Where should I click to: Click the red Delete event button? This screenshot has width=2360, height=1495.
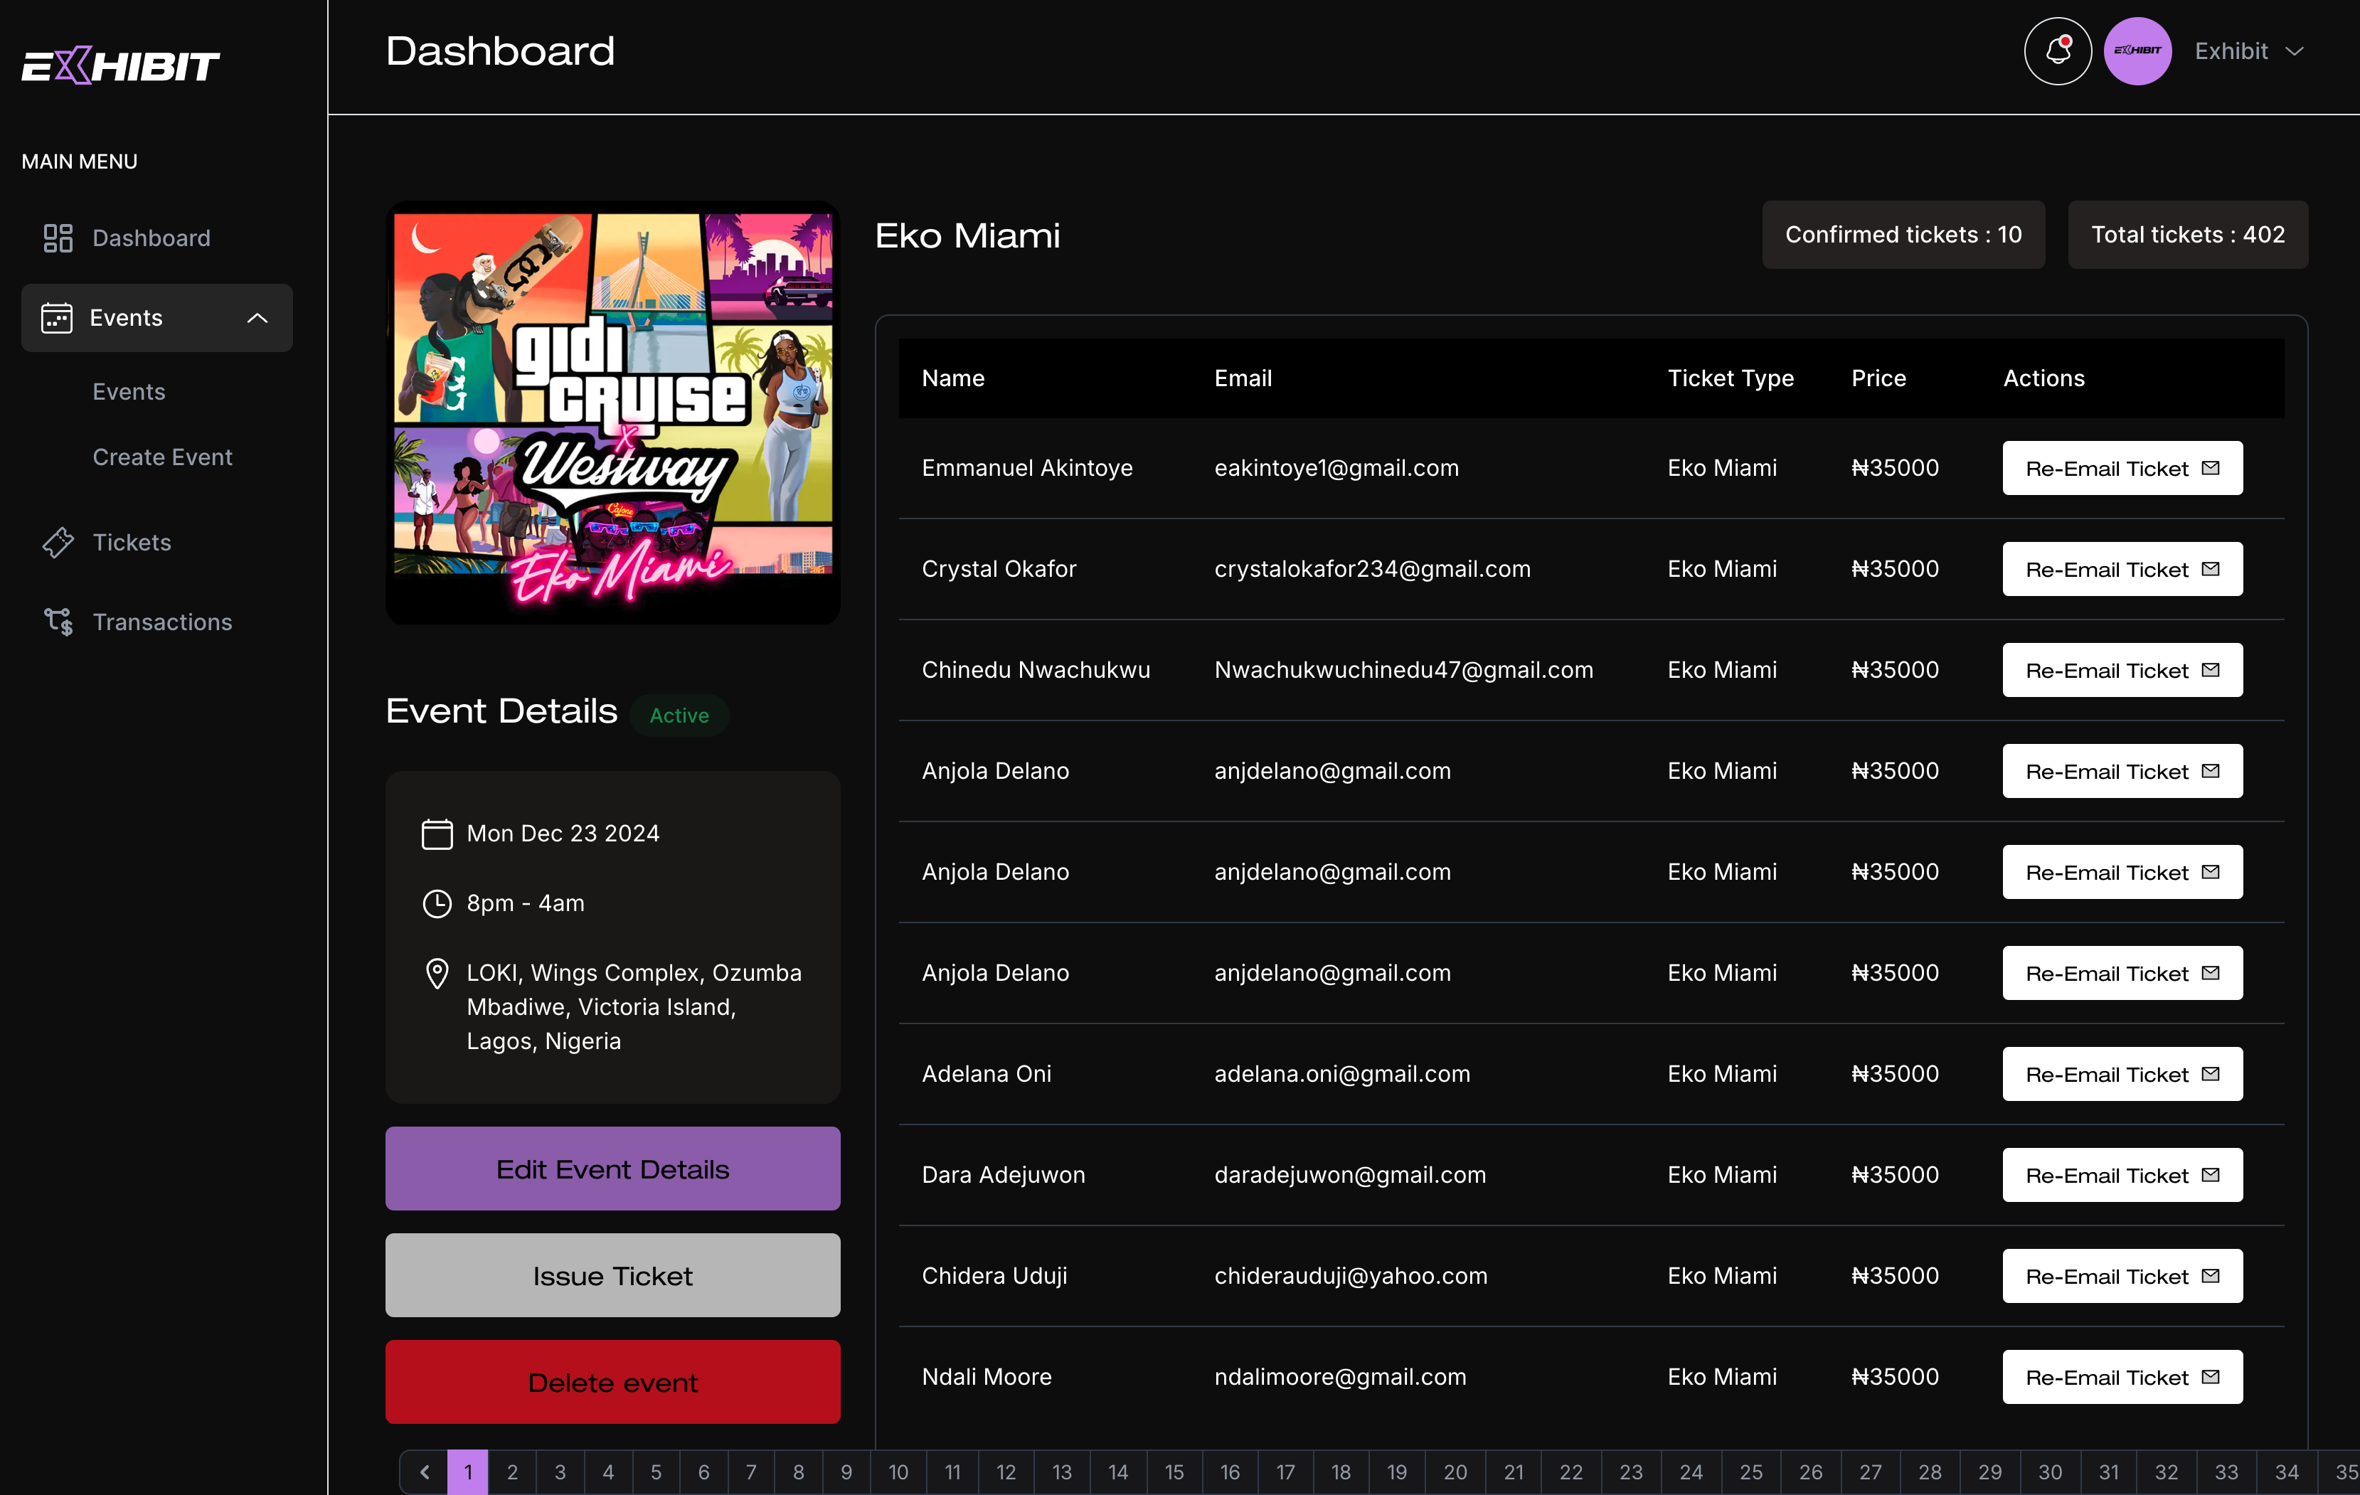pos(612,1381)
